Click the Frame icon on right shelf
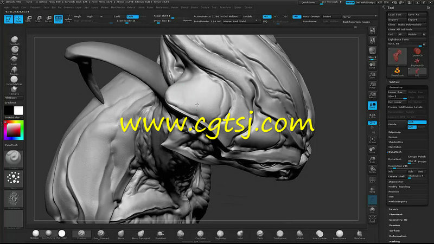434x244 pixels. (x=372, y=140)
